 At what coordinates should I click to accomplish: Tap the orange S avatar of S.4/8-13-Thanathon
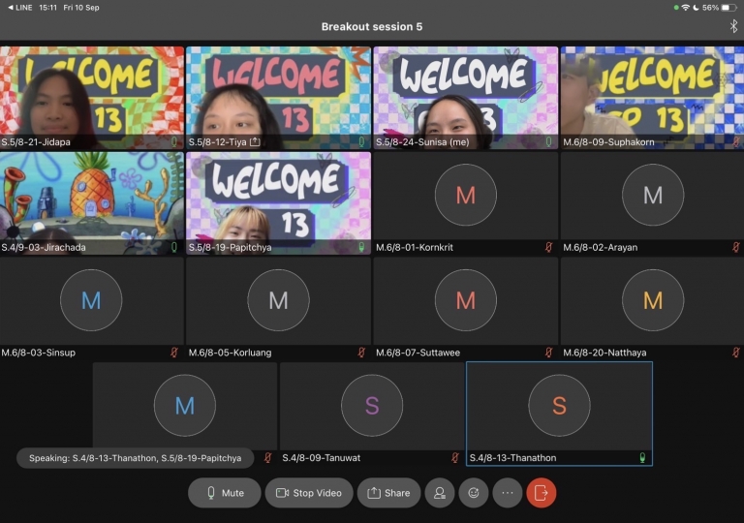point(559,405)
